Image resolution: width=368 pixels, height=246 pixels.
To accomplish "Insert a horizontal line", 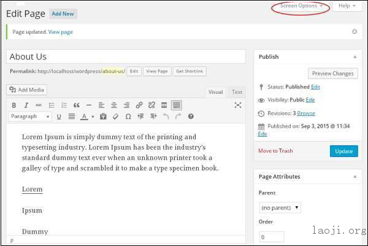I will pyautogui.click(x=89, y=105).
